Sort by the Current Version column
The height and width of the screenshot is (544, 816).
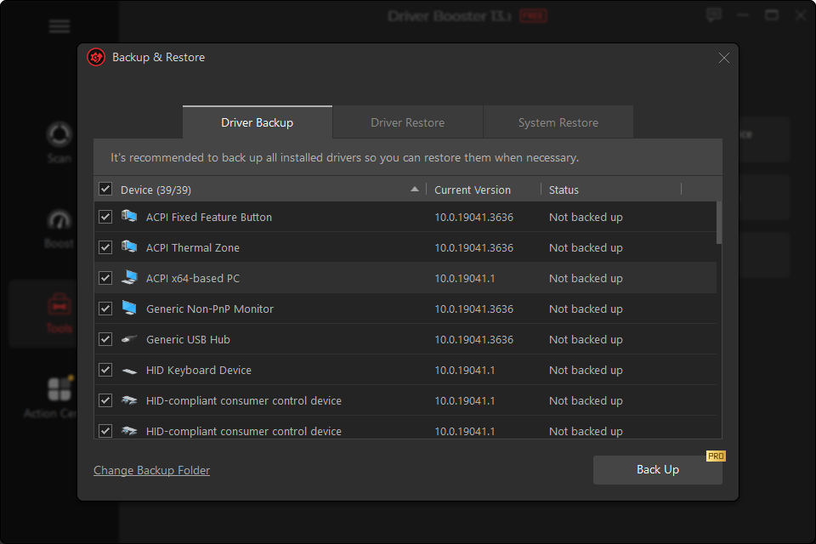pyautogui.click(x=473, y=190)
